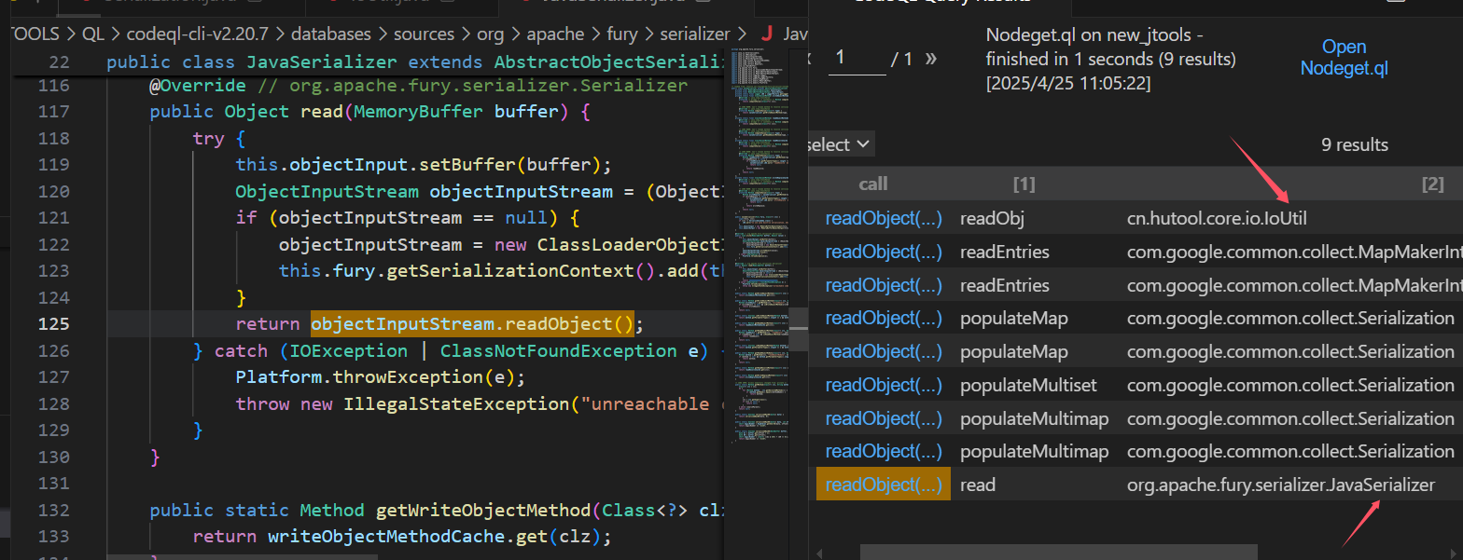This screenshot has width=1463, height=560.
Task: Click '@Override' annotation on line 116
Action: 199,86
